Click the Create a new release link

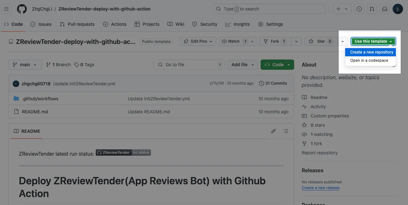point(320,187)
